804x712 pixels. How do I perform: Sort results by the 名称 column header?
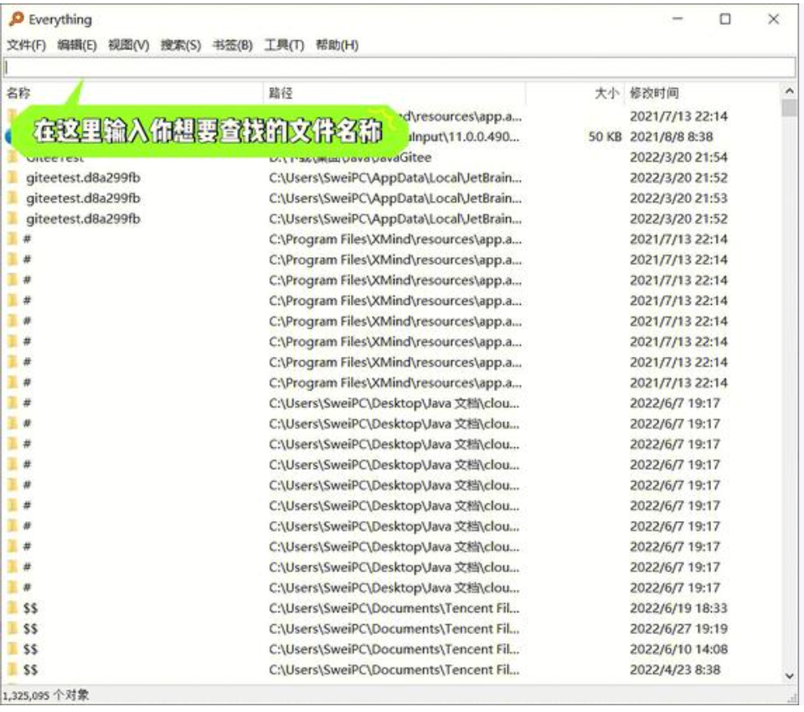pyautogui.click(x=18, y=93)
